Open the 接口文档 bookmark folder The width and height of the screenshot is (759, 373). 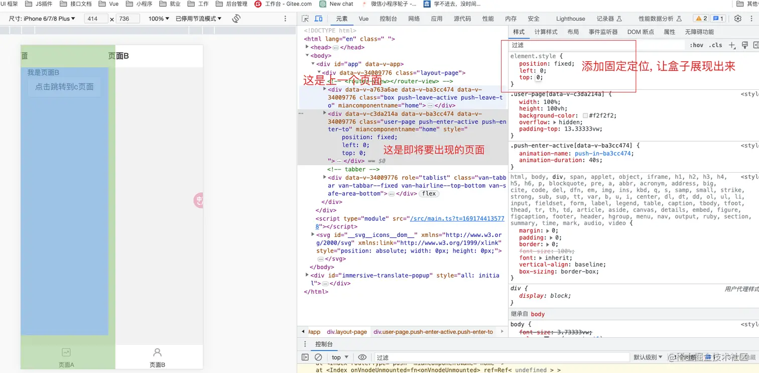coord(75,4)
